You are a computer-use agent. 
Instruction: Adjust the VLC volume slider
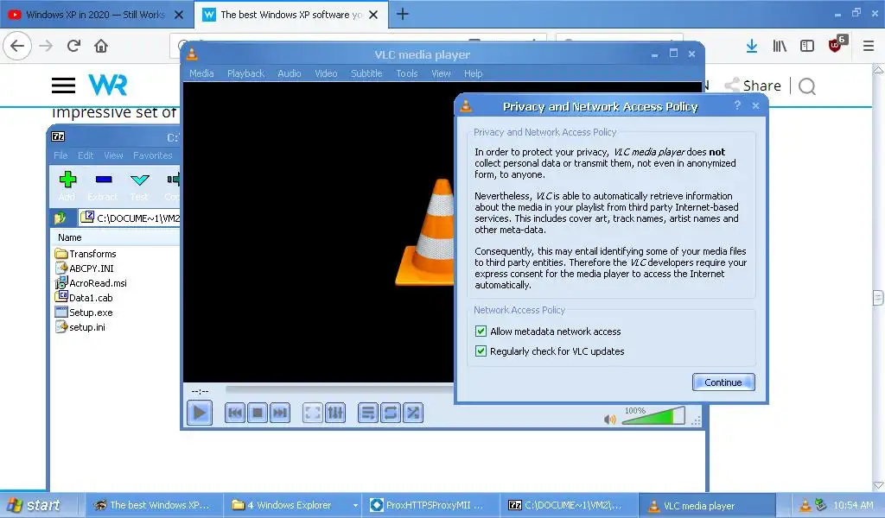[653, 416]
